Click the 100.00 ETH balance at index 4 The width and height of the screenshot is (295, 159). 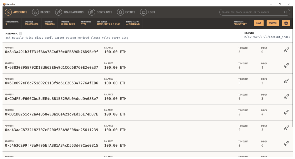click(x=115, y=114)
